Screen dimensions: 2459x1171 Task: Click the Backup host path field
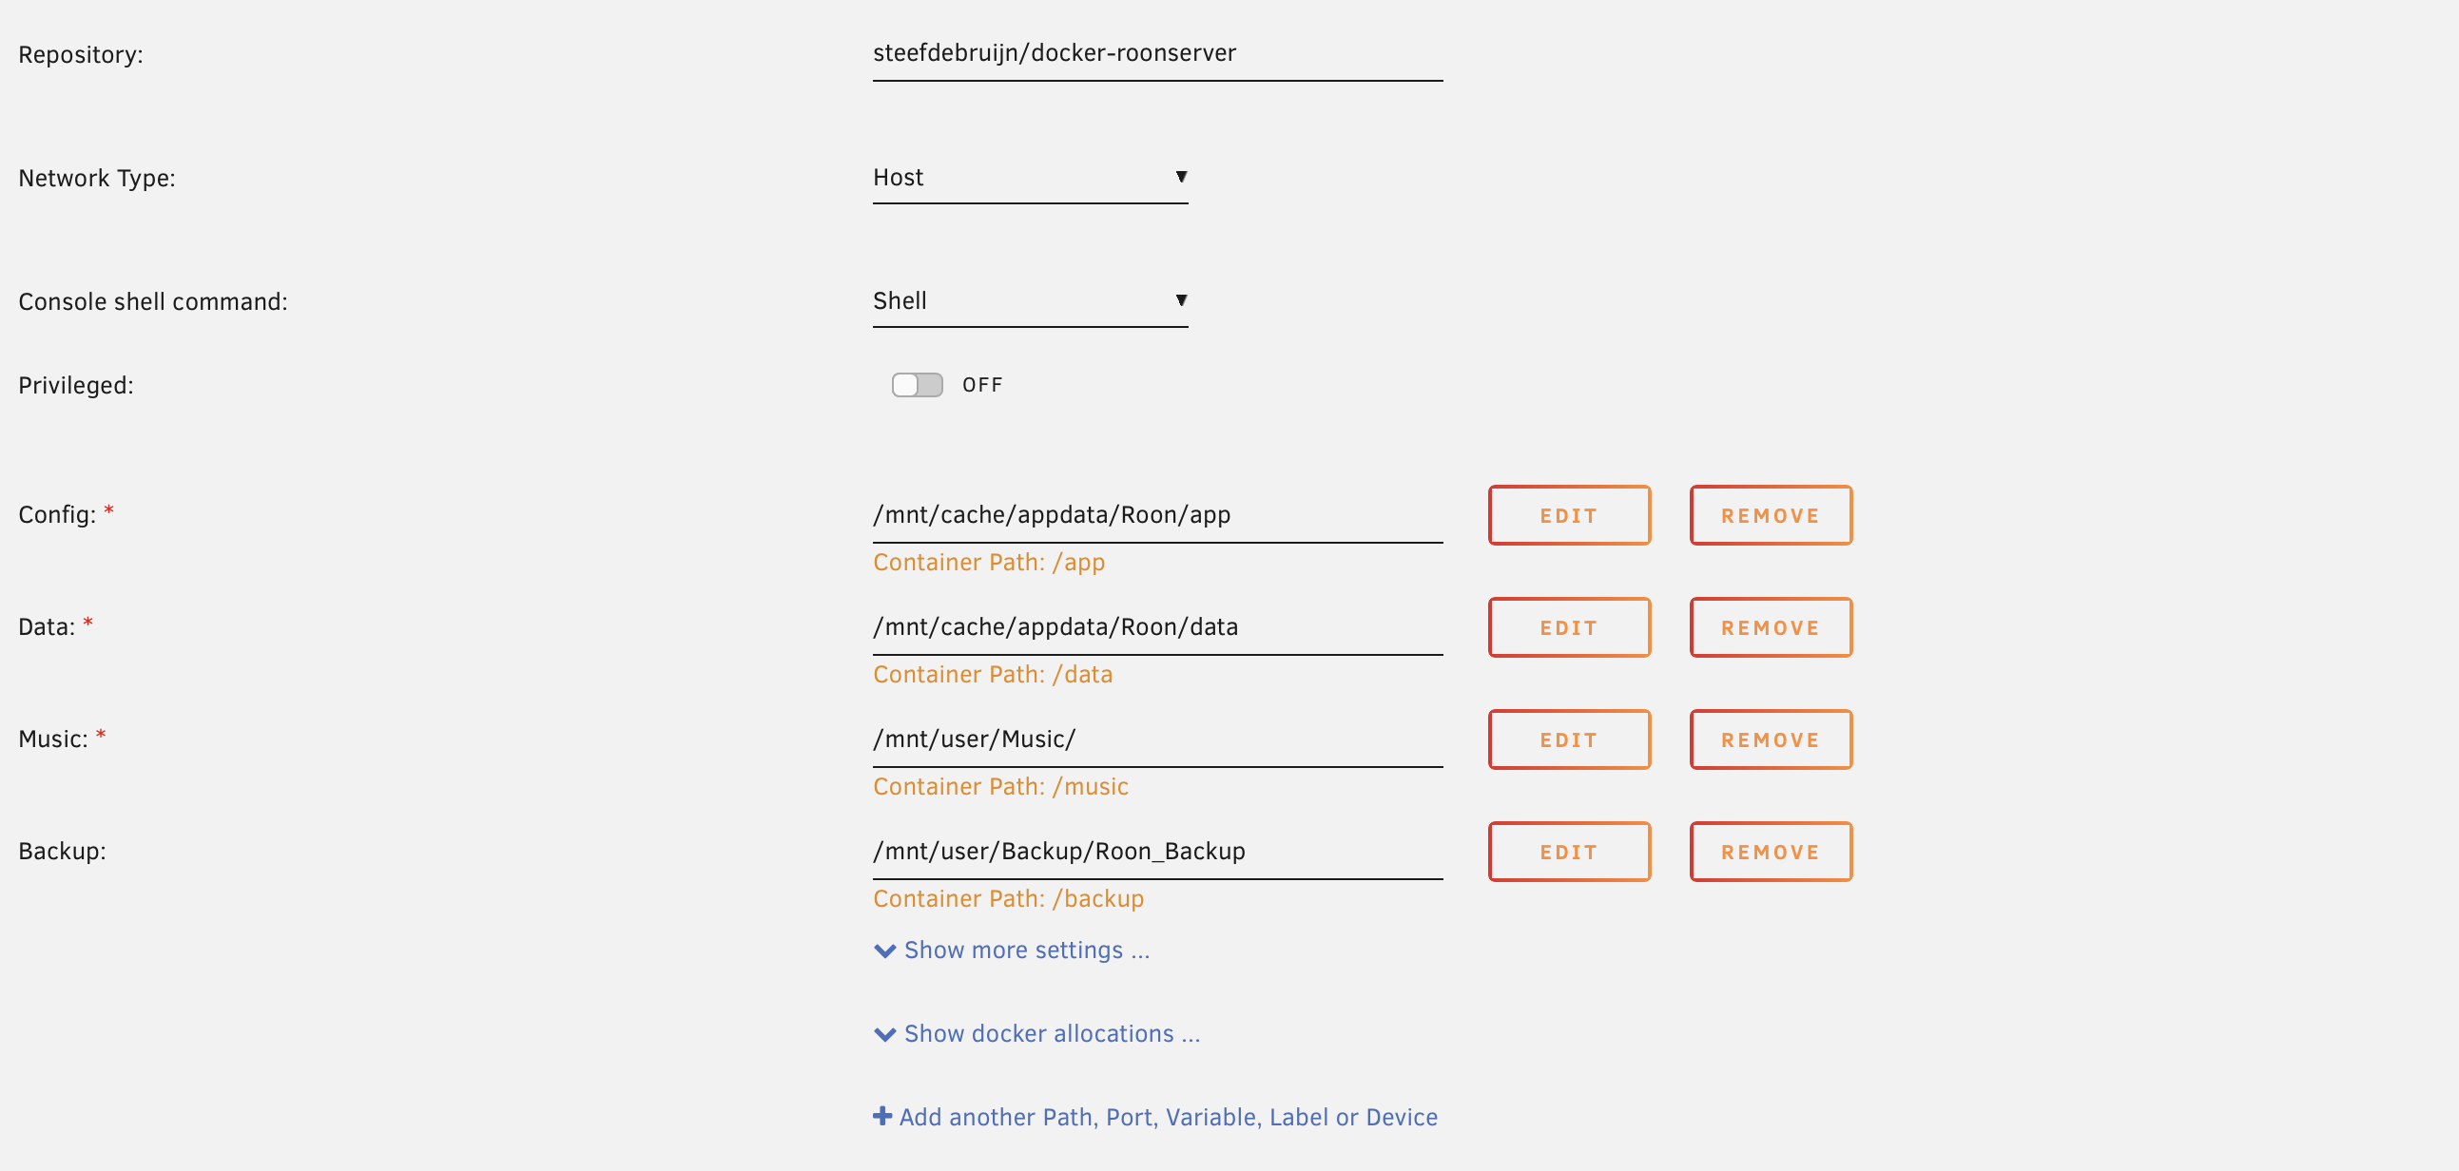[x=1157, y=853]
